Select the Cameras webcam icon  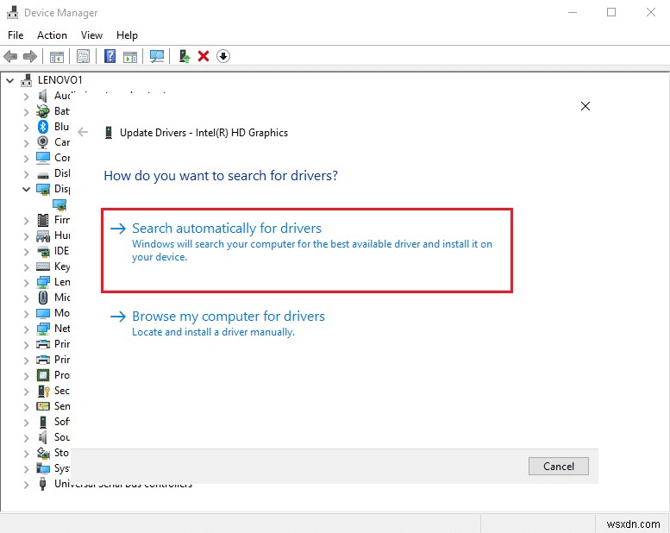point(43,142)
